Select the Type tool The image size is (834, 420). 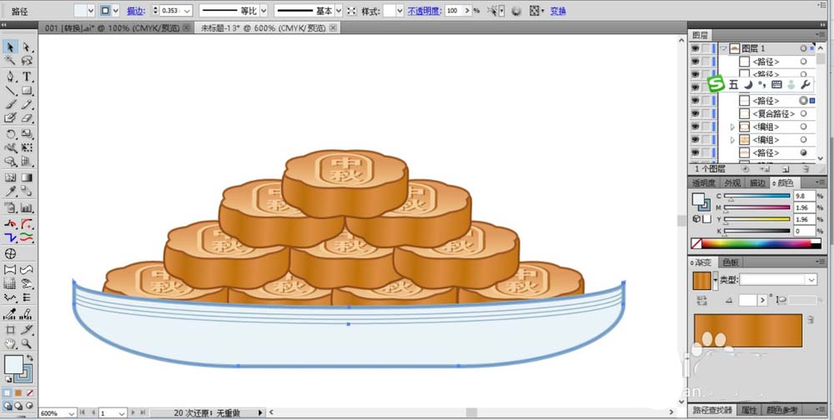point(27,77)
